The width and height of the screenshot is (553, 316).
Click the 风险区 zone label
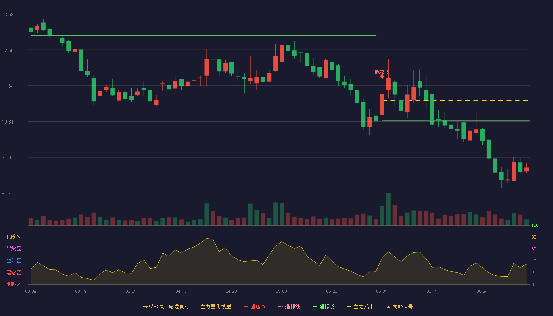(x=14, y=237)
